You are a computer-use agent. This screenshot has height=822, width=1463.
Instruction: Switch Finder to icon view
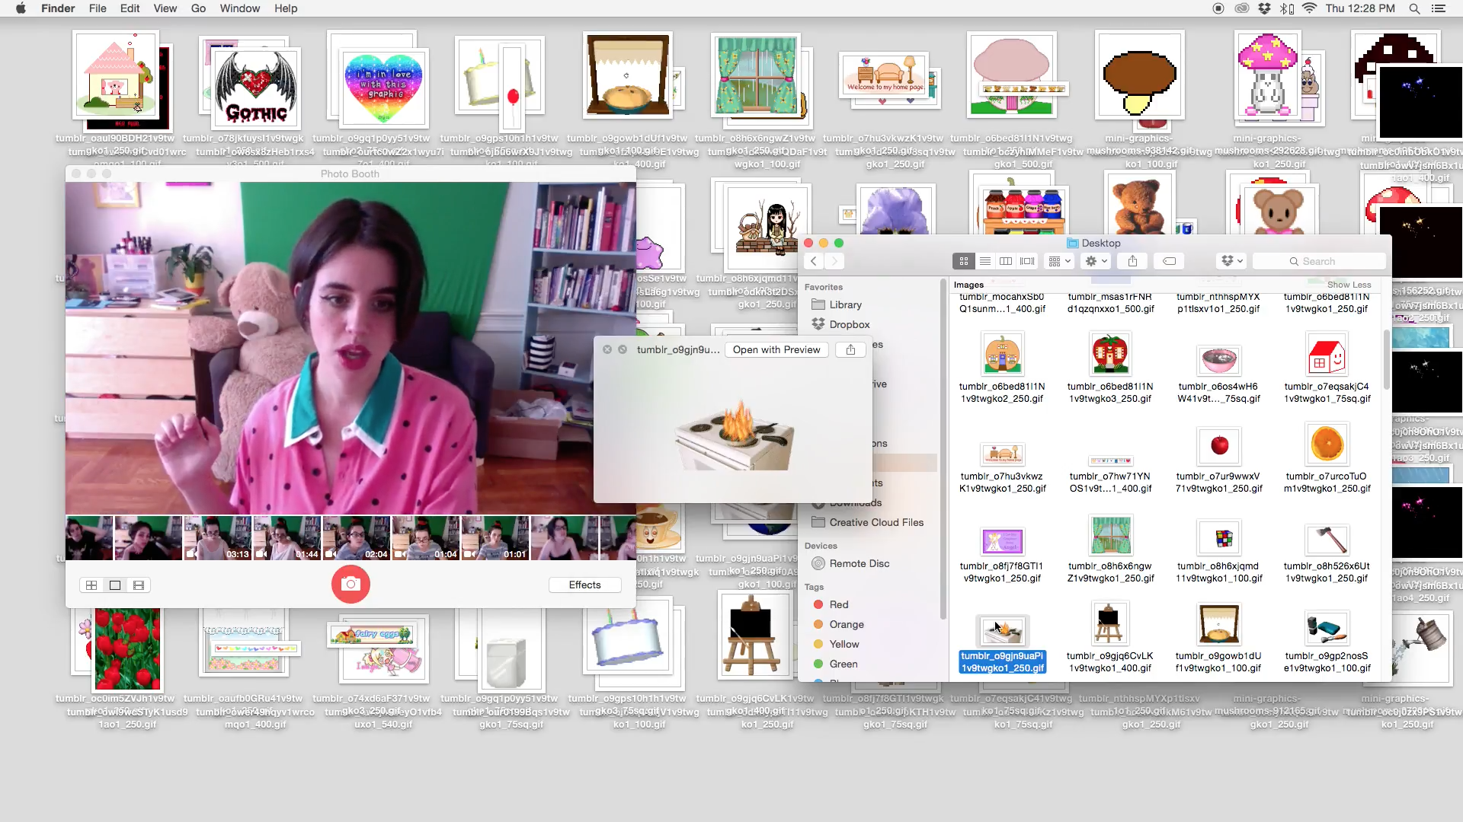(964, 261)
